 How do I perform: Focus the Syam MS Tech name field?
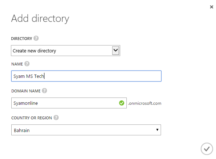pos(86,76)
